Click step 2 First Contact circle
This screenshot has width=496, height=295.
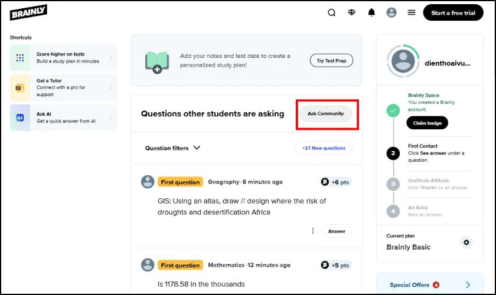coord(393,153)
